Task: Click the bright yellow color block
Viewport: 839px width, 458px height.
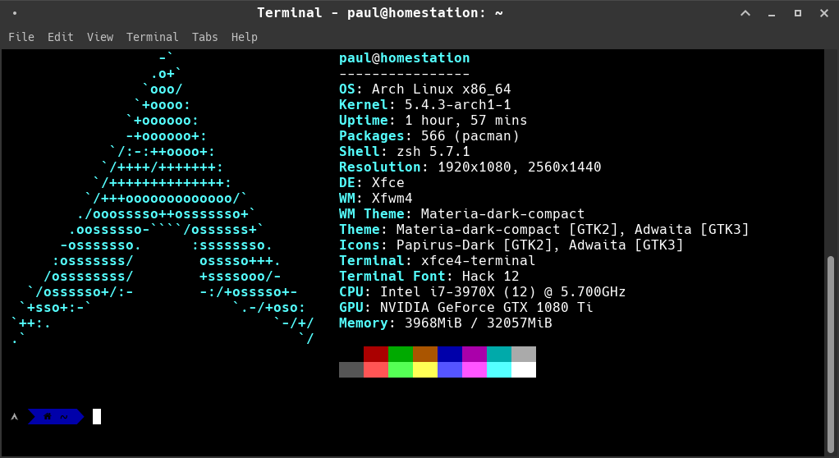Action: coord(425,369)
